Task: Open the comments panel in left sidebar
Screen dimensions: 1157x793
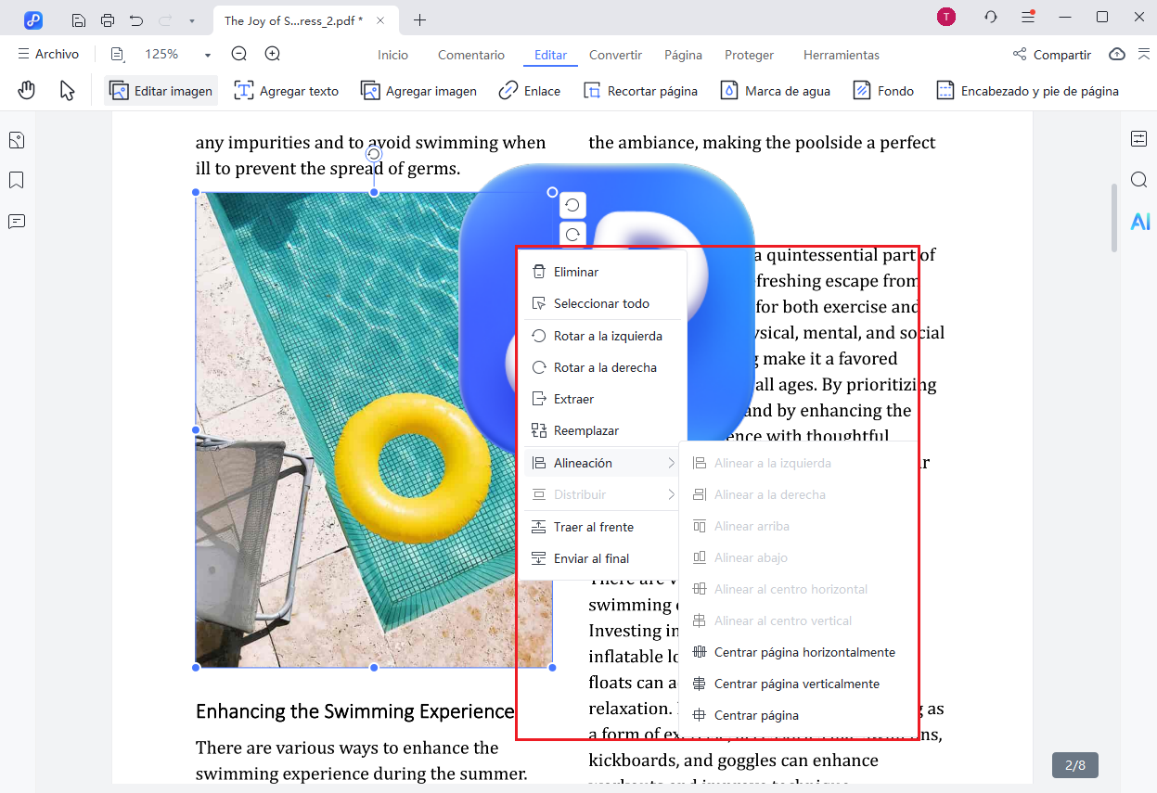Action: pyautogui.click(x=16, y=221)
